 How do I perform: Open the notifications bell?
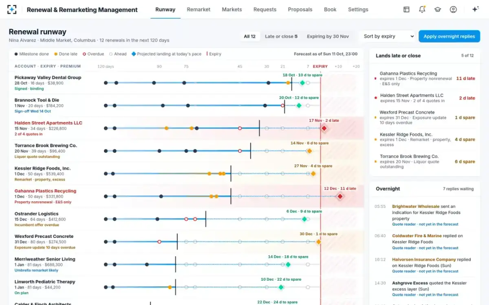tap(422, 9)
